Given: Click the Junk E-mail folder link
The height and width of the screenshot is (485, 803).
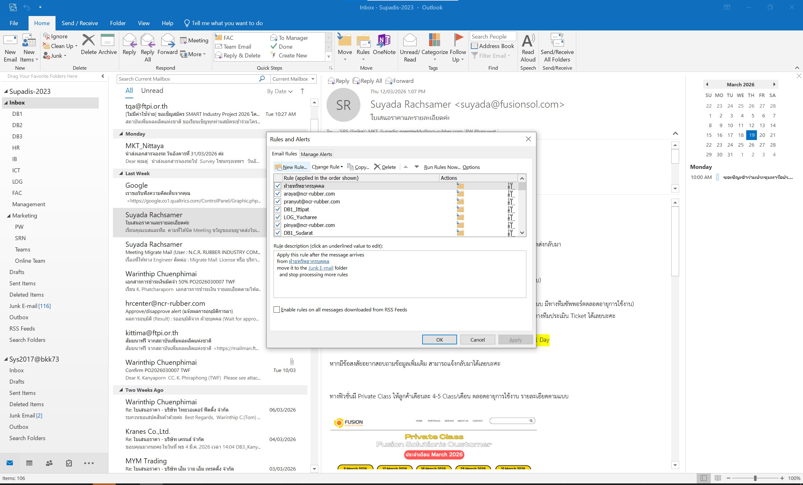Looking at the screenshot, I should click(x=321, y=268).
